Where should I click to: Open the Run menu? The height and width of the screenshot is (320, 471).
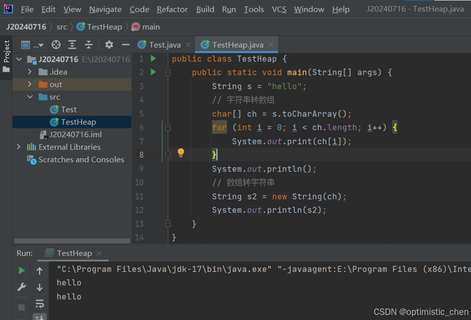[x=229, y=10]
